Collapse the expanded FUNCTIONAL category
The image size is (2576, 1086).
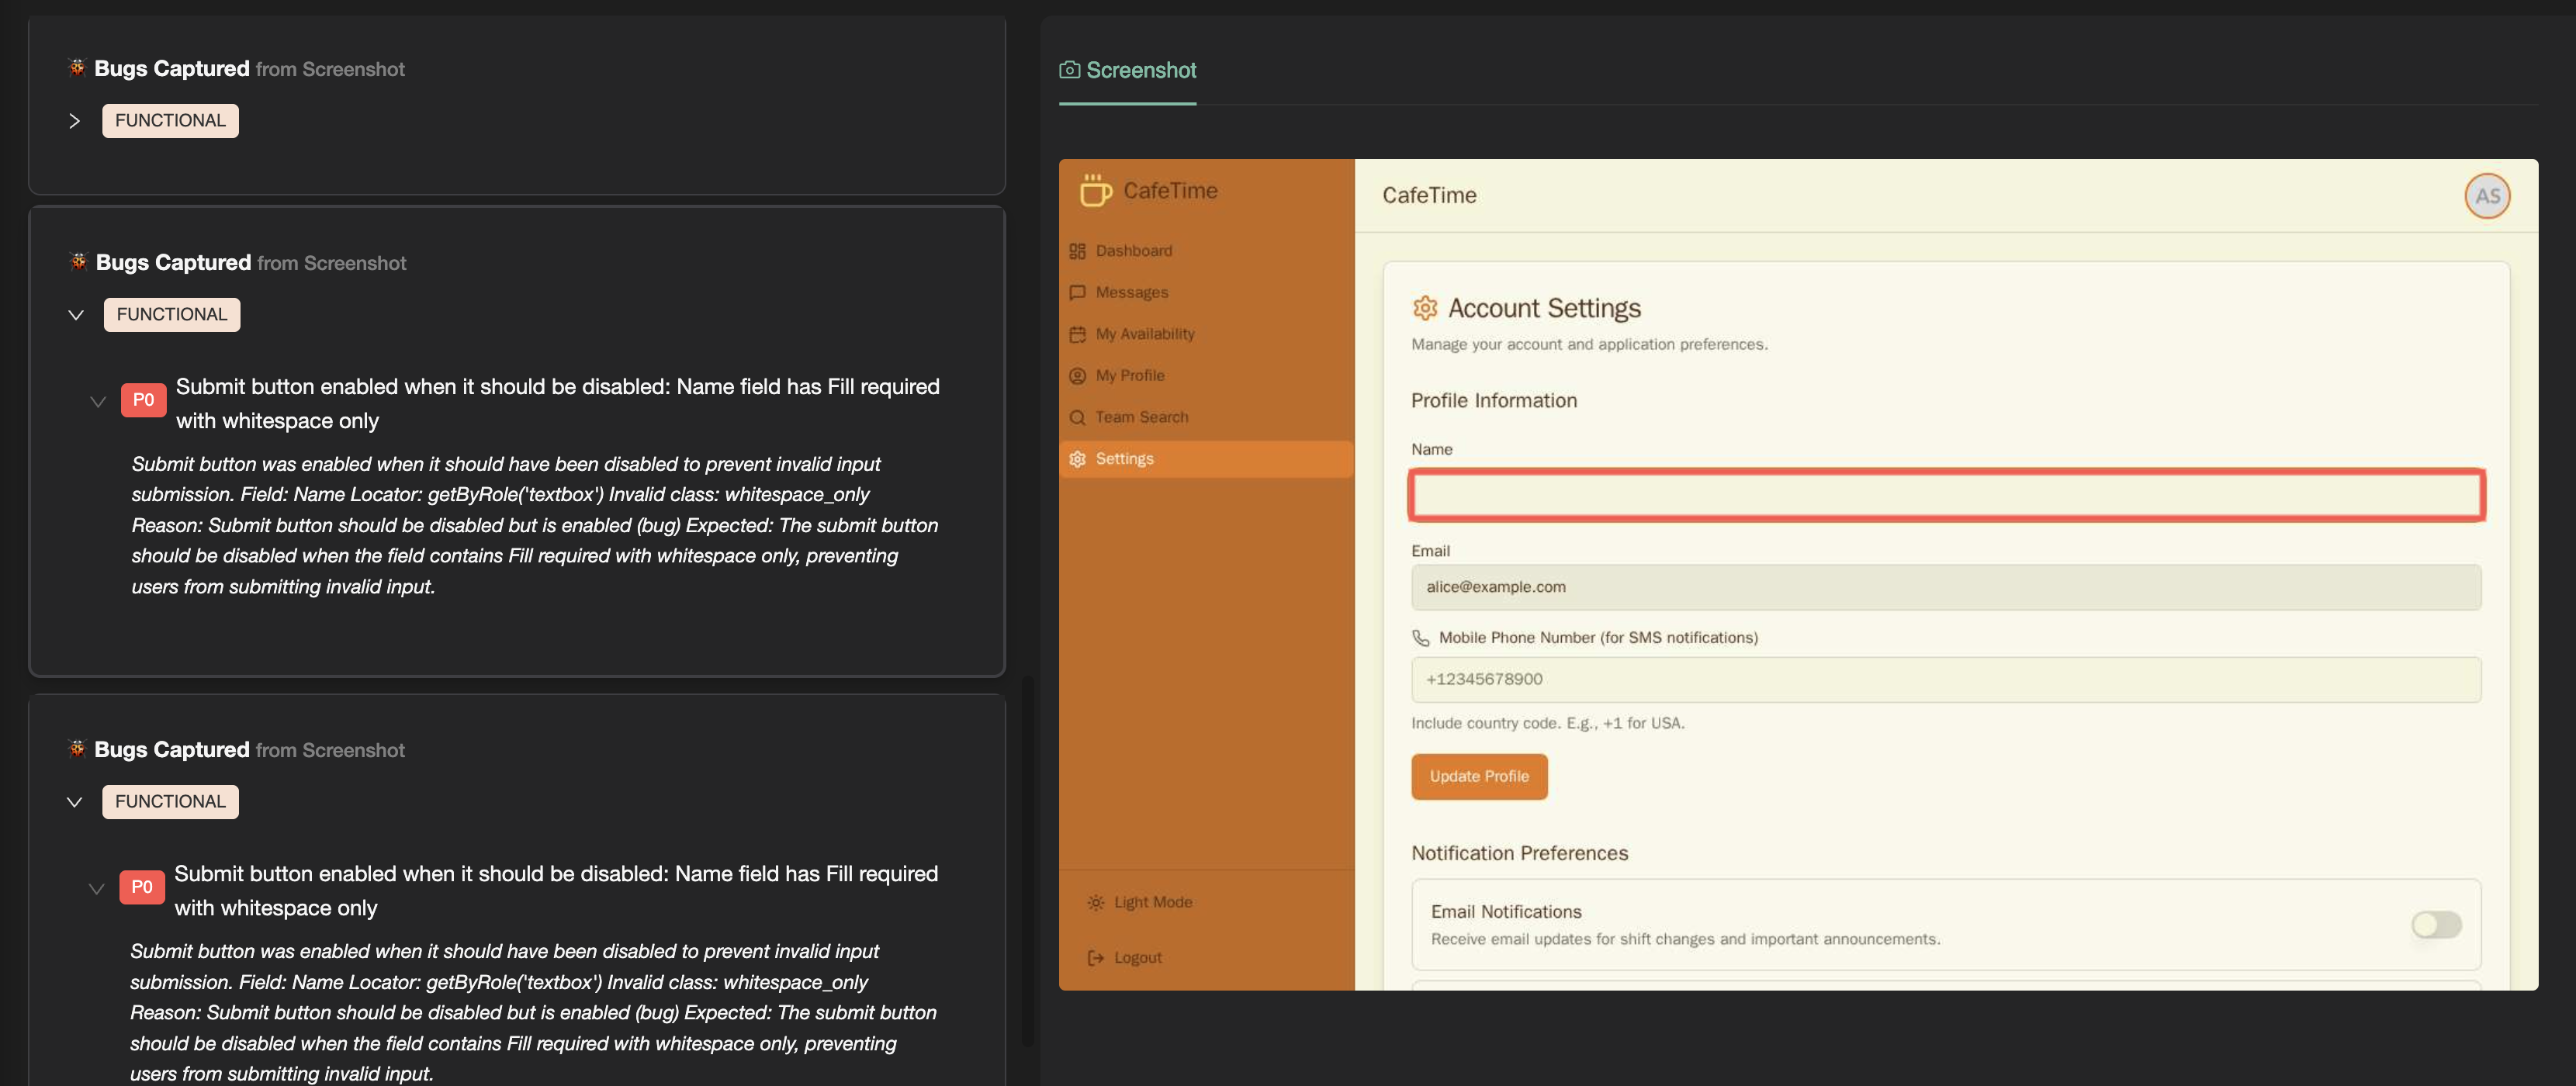point(76,314)
